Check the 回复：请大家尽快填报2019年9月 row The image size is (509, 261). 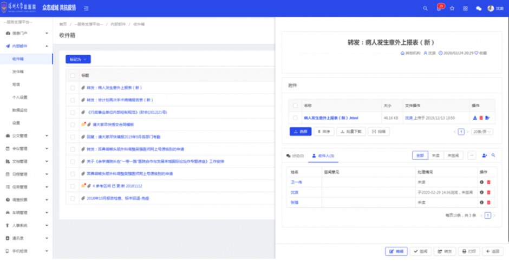[73, 137]
